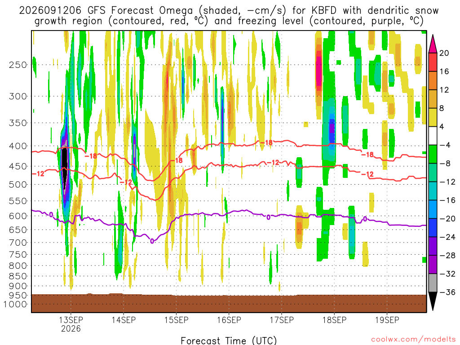This screenshot has width=460, height=345.
Task: Click the 13SEP time axis label
Action: click(x=71, y=320)
